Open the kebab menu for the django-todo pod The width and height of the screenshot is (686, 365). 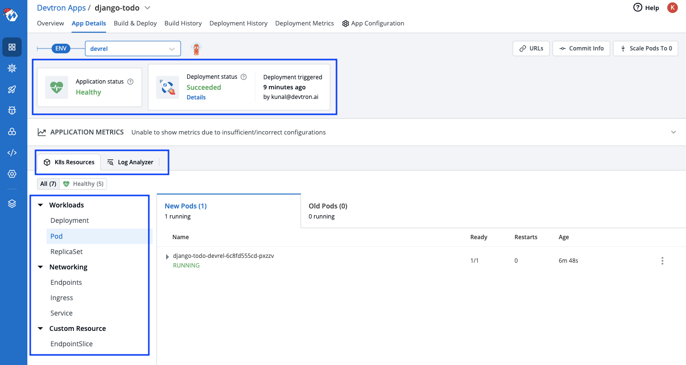662,260
